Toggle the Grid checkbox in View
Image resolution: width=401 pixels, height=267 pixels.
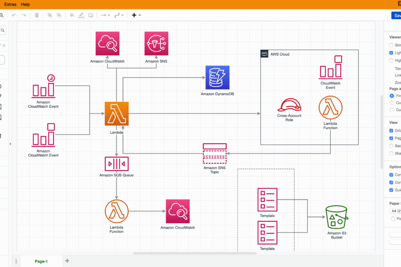391,130
